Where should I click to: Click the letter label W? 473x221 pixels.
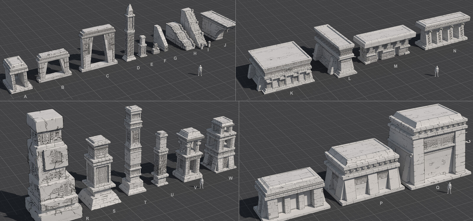(231, 178)
